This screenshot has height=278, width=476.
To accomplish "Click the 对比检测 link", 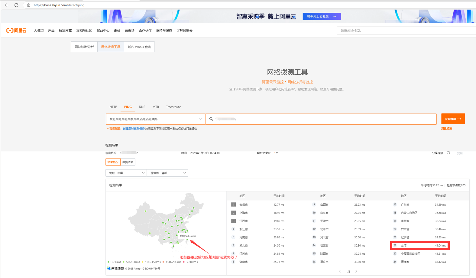I will (x=447, y=129).
